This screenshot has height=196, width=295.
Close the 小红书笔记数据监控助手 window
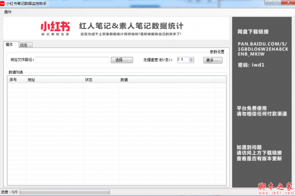288,2
